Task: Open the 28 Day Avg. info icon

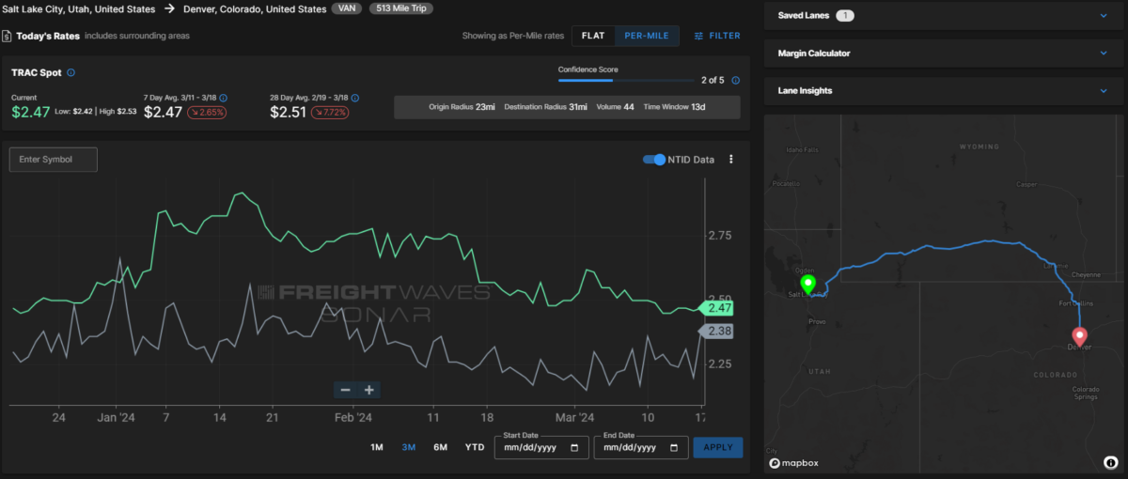Action: [x=355, y=97]
